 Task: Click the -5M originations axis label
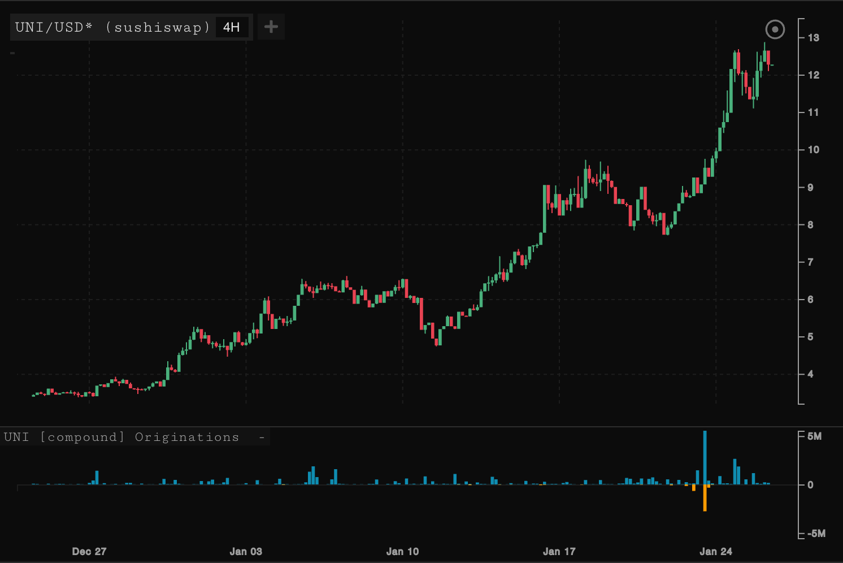(x=816, y=534)
